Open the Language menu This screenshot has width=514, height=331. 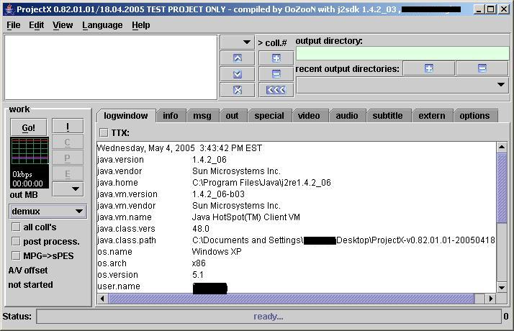[102, 25]
